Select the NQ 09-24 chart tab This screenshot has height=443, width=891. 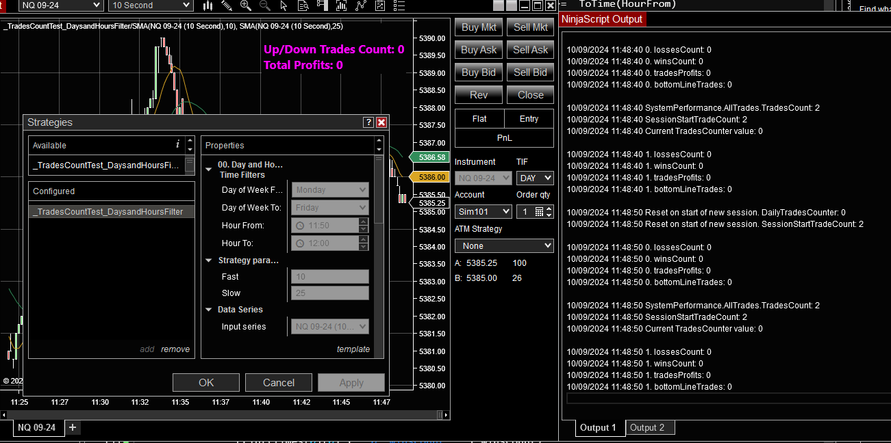click(x=37, y=427)
